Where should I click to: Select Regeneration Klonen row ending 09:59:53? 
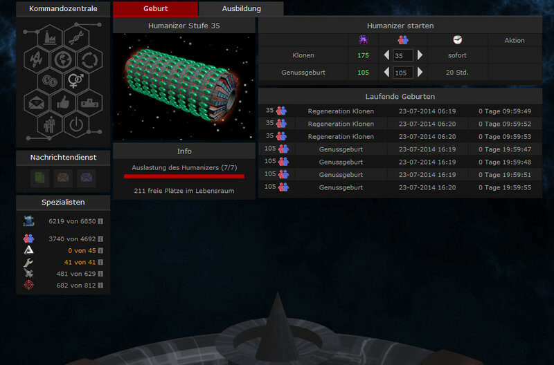point(400,136)
